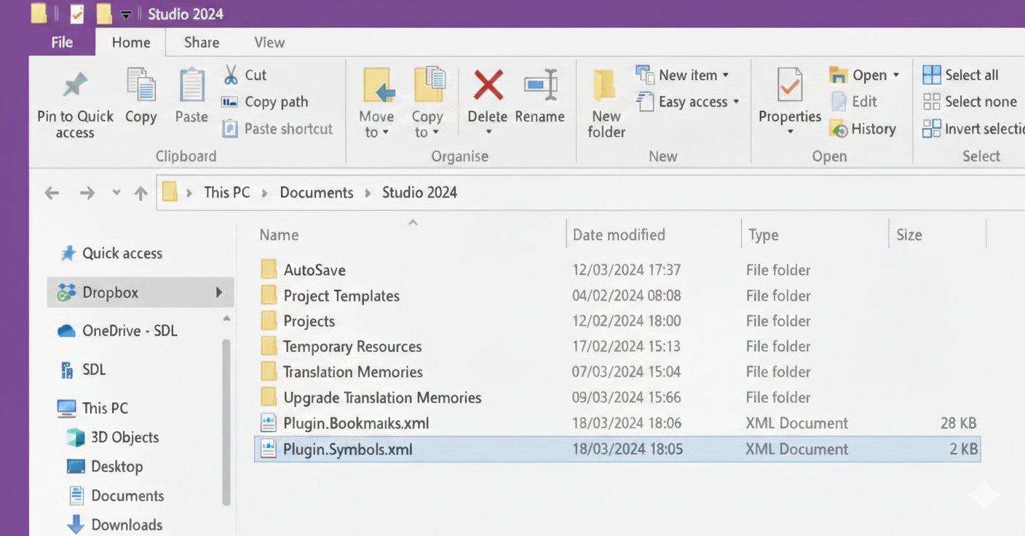
Task: Click the Pin to Quick access icon
Action: click(x=75, y=86)
